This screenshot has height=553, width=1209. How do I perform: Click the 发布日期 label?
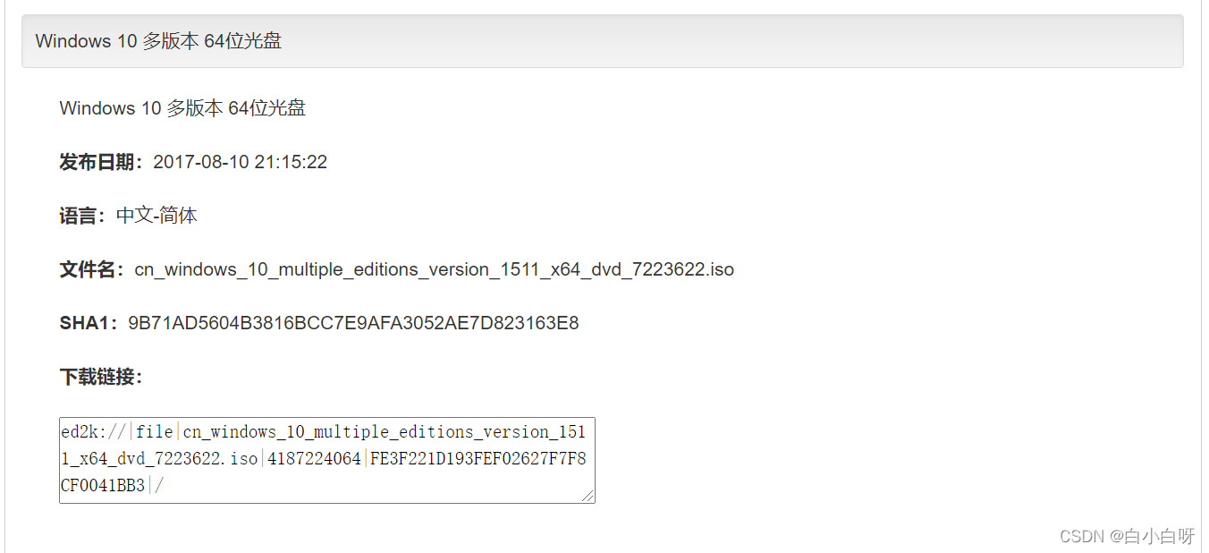[100, 162]
